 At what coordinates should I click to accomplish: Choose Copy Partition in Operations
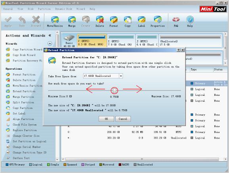(19, 108)
